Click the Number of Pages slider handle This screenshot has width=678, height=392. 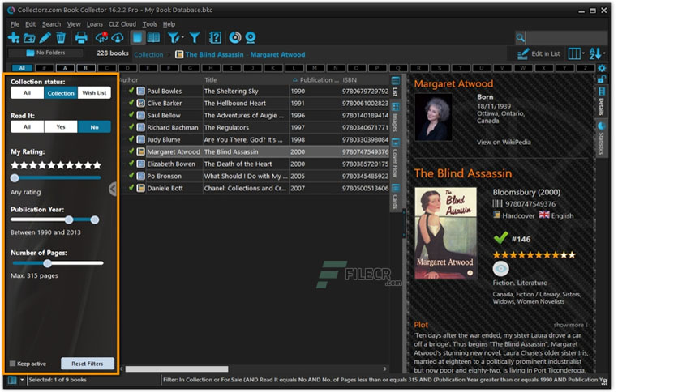[48, 263]
